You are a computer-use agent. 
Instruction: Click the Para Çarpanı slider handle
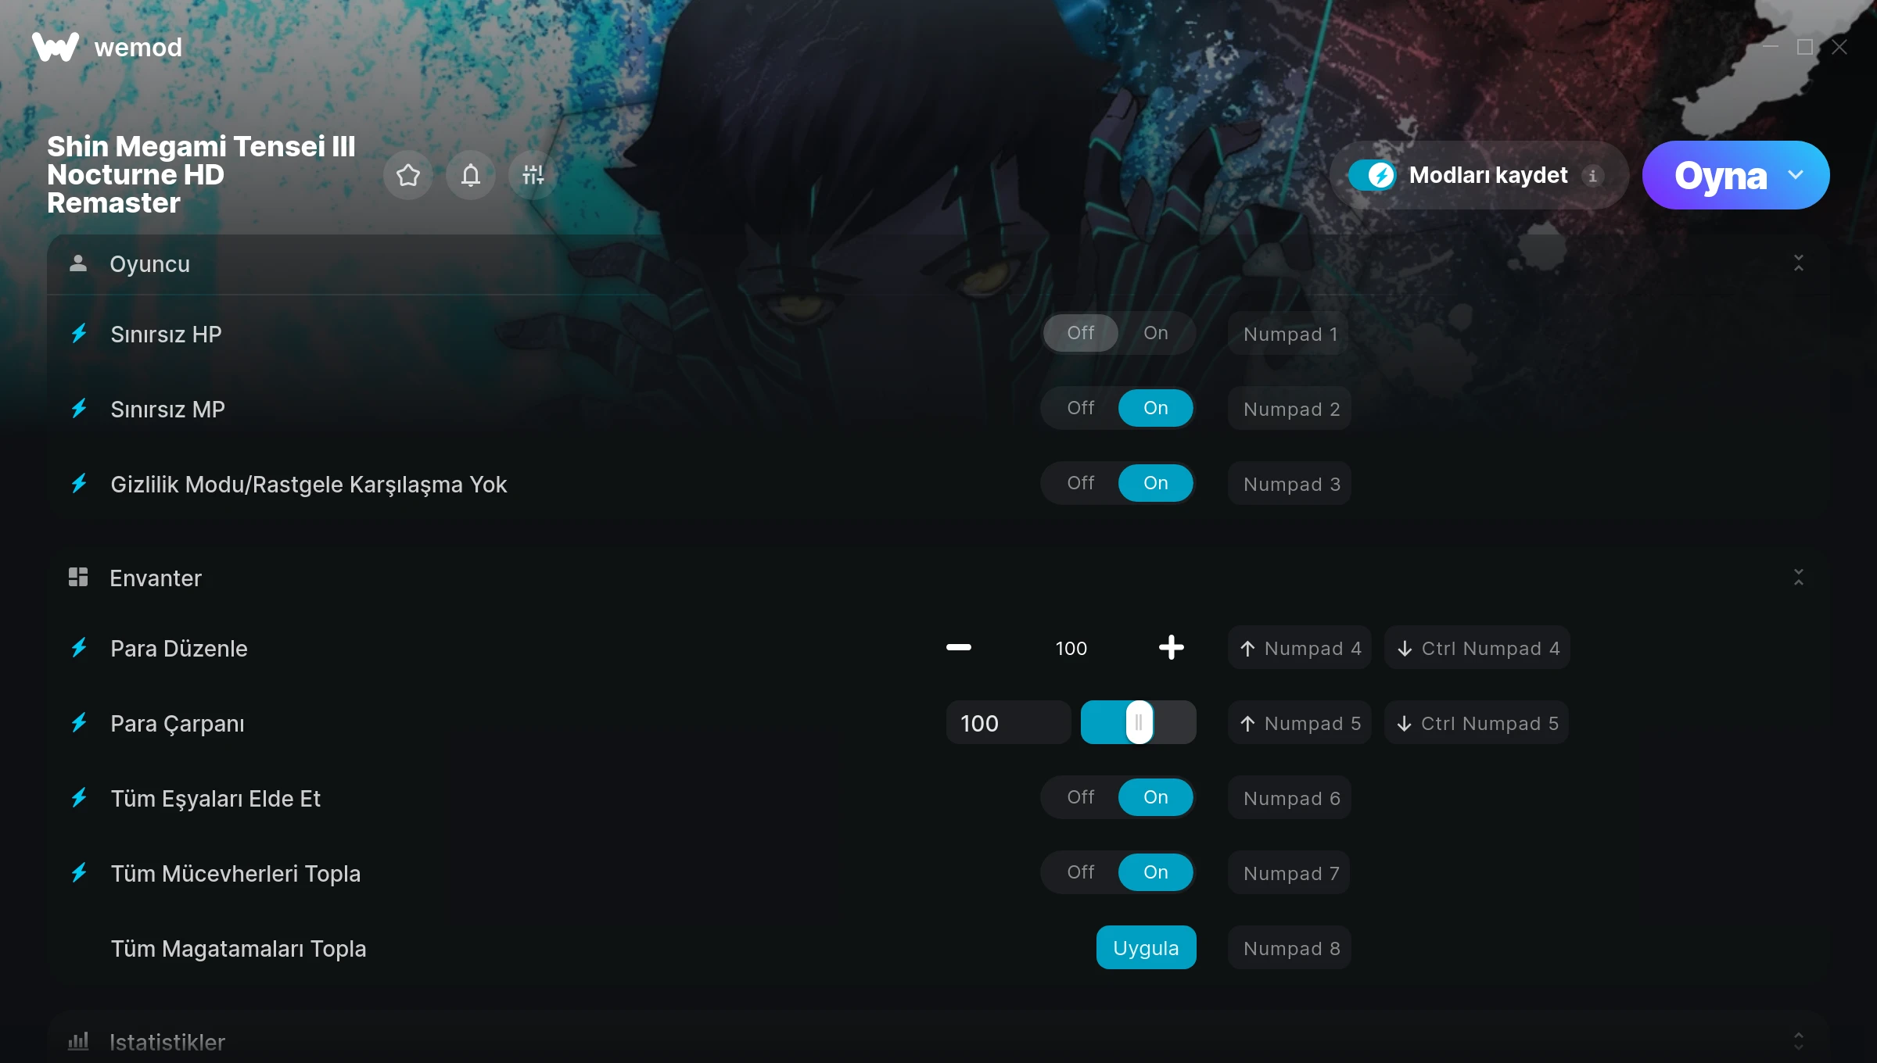(x=1139, y=722)
